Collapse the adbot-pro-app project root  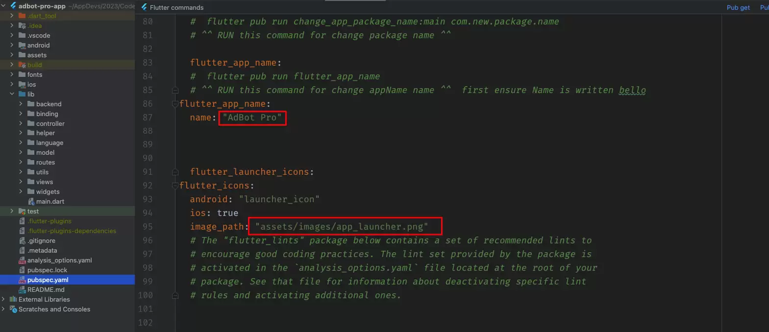click(x=3, y=6)
